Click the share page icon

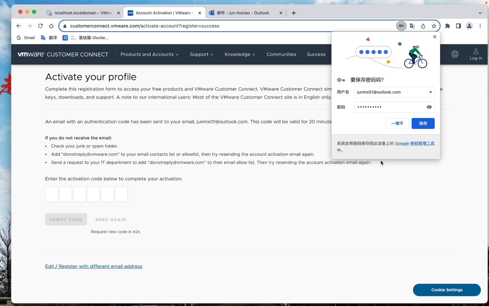[423, 26]
